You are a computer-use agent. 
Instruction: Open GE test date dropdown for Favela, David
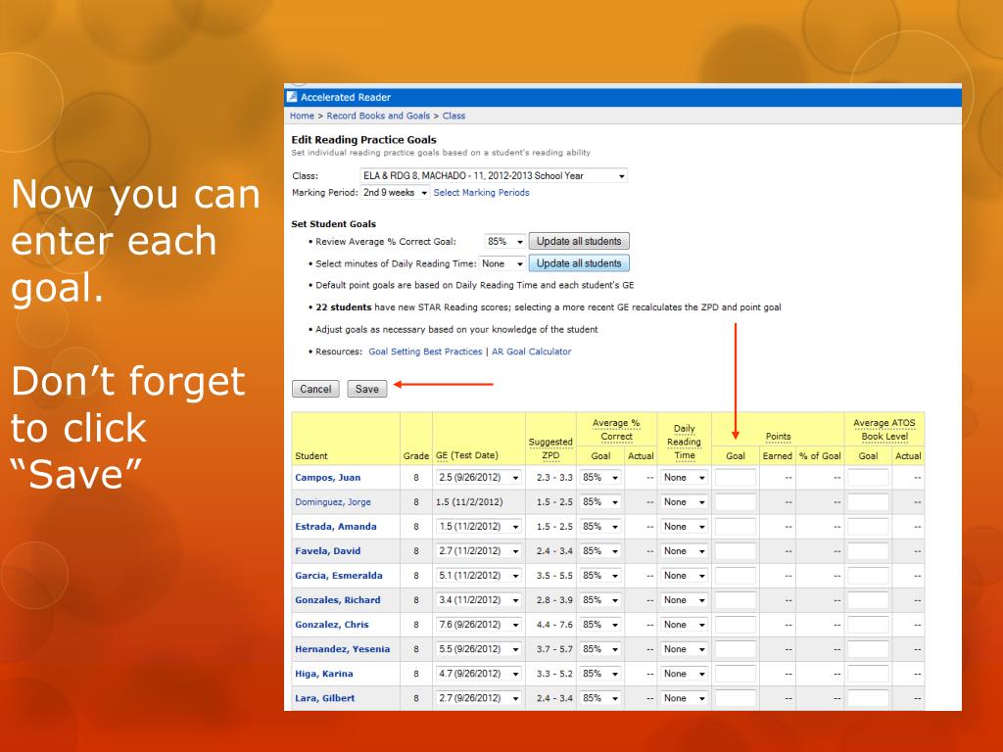pyautogui.click(x=478, y=550)
